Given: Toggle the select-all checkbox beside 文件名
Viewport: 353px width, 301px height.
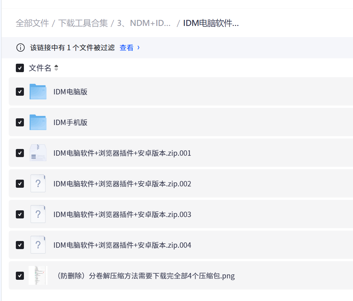Looking at the screenshot, I should [x=20, y=68].
